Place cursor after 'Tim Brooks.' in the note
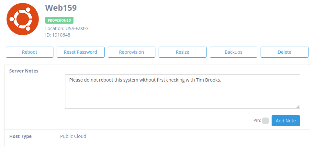Image resolution: width=314 pixels, height=146 pixels. click(x=221, y=80)
